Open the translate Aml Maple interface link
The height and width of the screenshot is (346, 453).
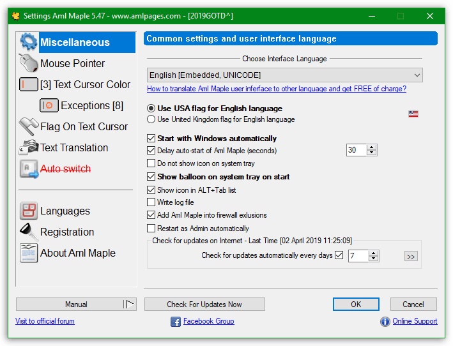coord(277,89)
